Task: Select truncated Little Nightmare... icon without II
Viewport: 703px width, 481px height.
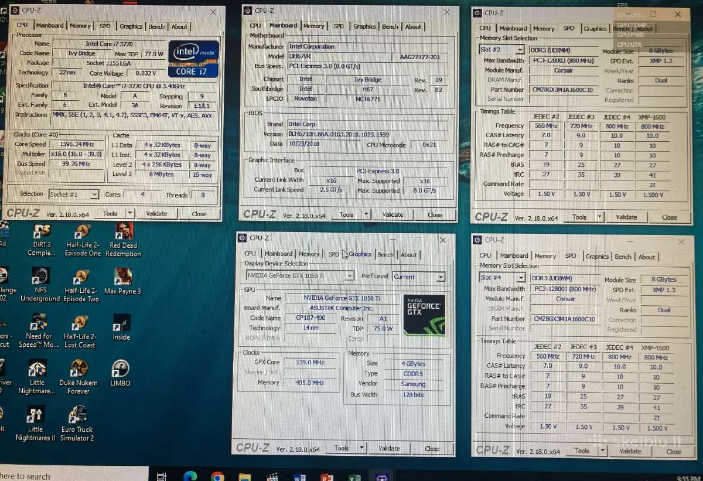Action: [36, 377]
